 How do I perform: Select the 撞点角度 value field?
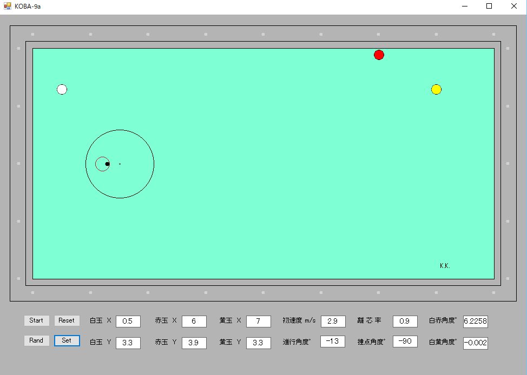click(405, 341)
